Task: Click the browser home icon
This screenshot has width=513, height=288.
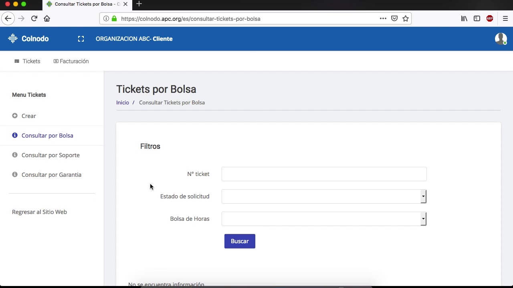Action: [x=47, y=18]
